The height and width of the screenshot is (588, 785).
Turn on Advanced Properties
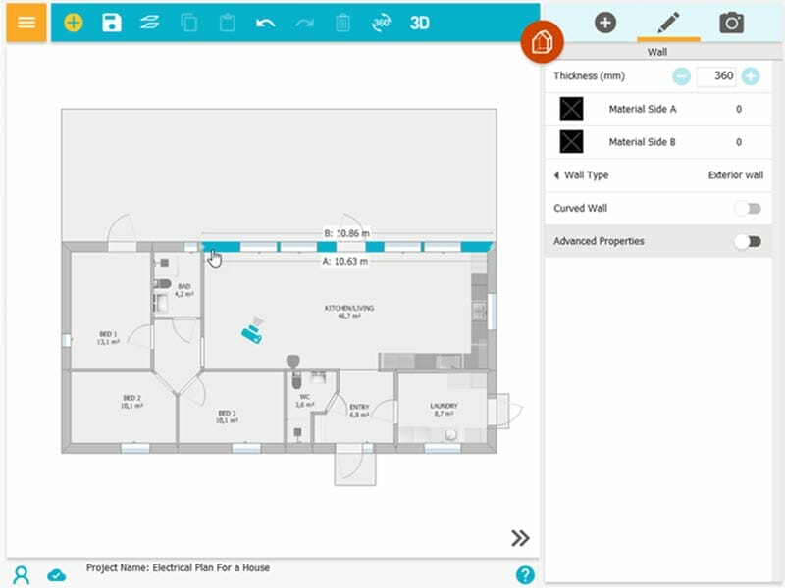tap(748, 241)
